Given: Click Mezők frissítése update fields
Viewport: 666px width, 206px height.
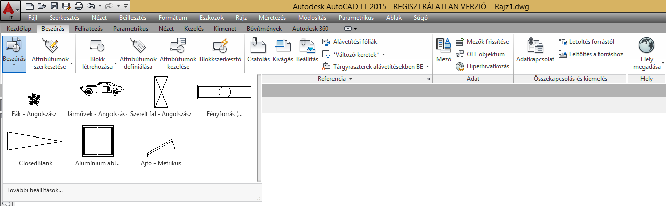Looking at the screenshot, I should tap(482, 41).
